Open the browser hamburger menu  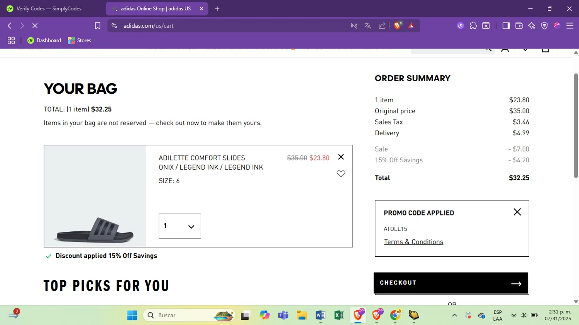click(570, 26)
